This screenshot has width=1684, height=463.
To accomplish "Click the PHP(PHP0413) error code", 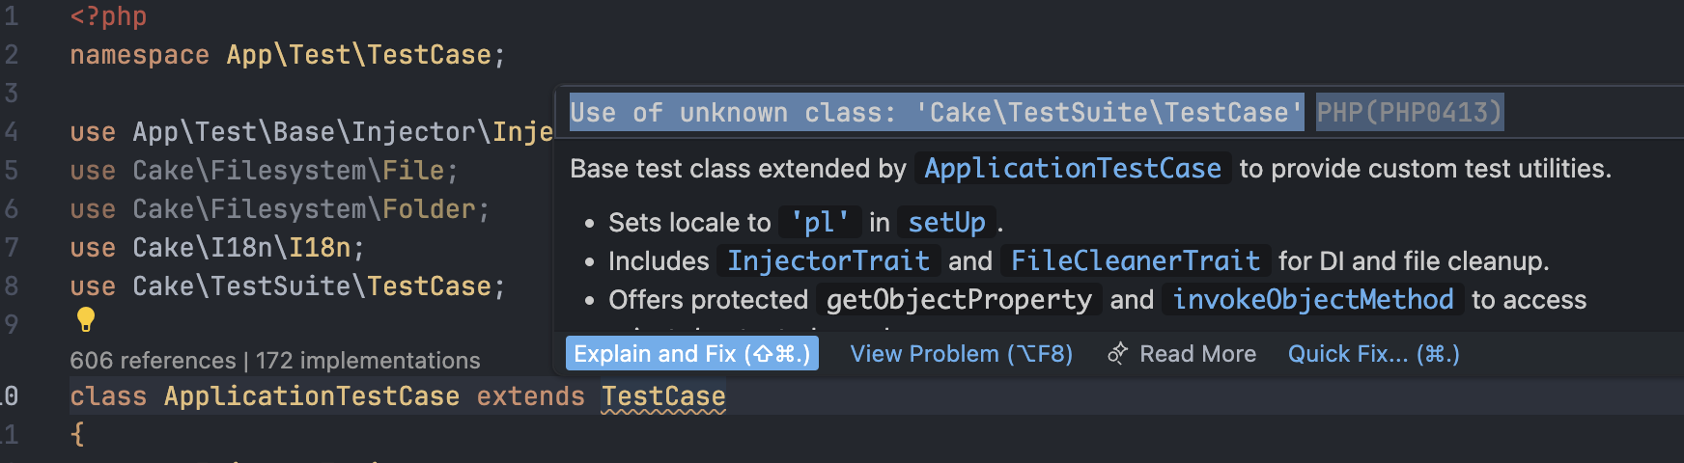I will click(1409, 113).
